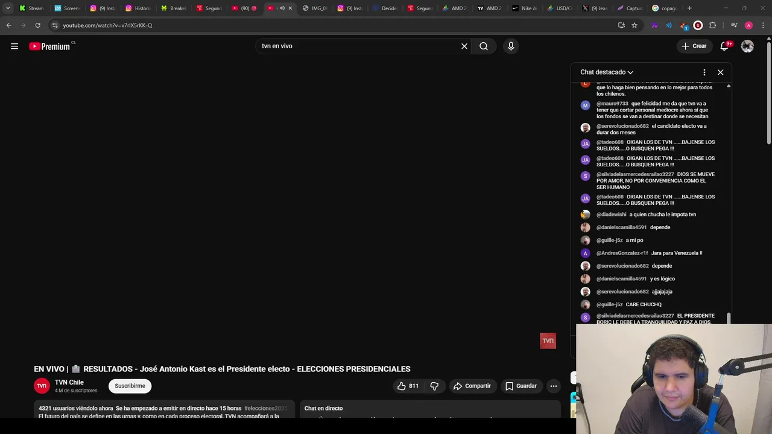Open the YouTube hamburger guide menu
Viewport: 772px width, 434px height.
tap(14, 46)
